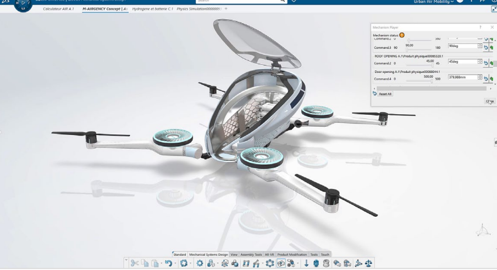Viewport: 497px width, 270px height.
Task: Click the Paste clipboard icon
Action: [x=155, y=263]
